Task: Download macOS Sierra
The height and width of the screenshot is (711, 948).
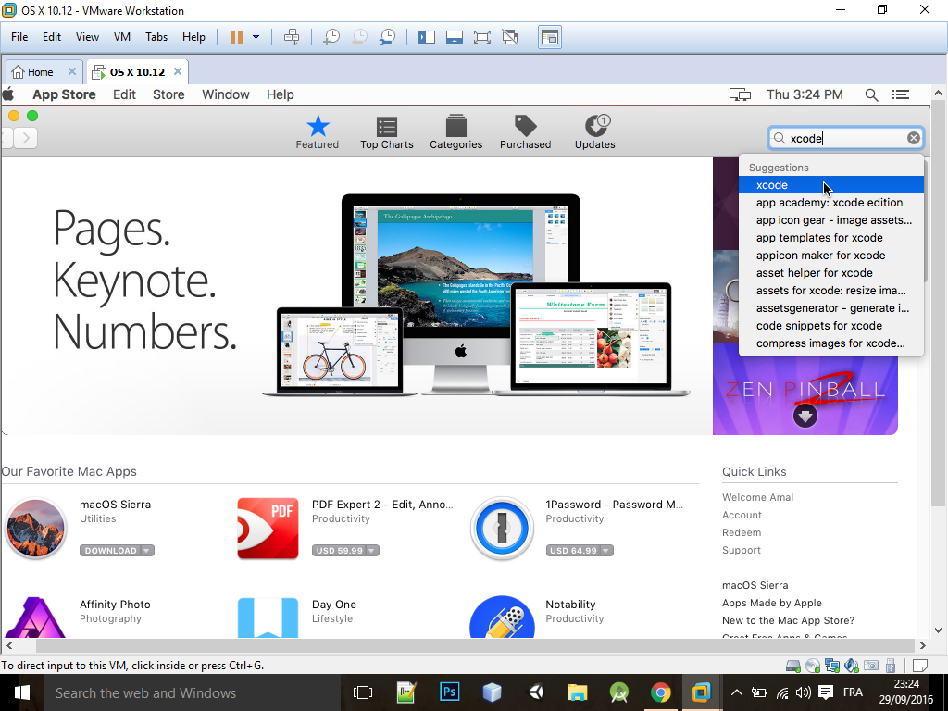Action: click(111, 550)
